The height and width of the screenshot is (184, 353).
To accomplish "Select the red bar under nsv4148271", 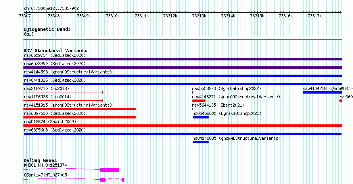I will coord(199,101).
